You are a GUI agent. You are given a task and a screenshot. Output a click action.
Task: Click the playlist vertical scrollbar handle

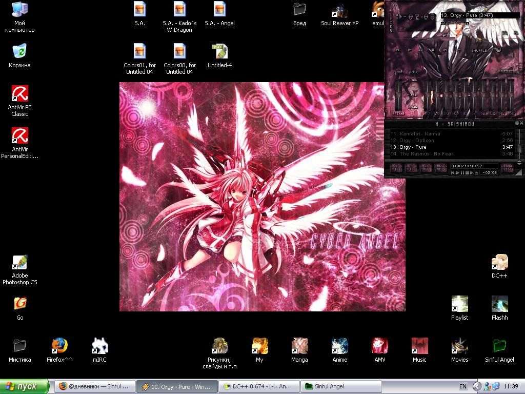(x=519, y=148)
